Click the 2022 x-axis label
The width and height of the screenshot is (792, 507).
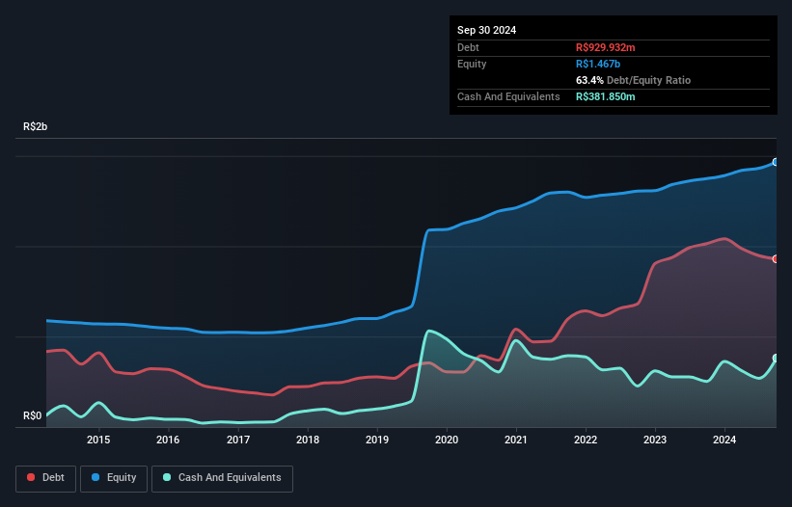click(586, 440)
